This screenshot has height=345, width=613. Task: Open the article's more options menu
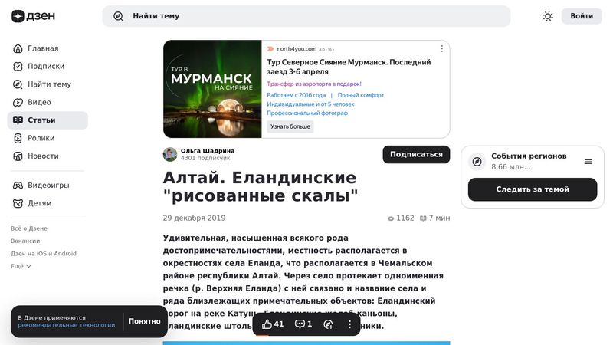[x=350, y=324]
